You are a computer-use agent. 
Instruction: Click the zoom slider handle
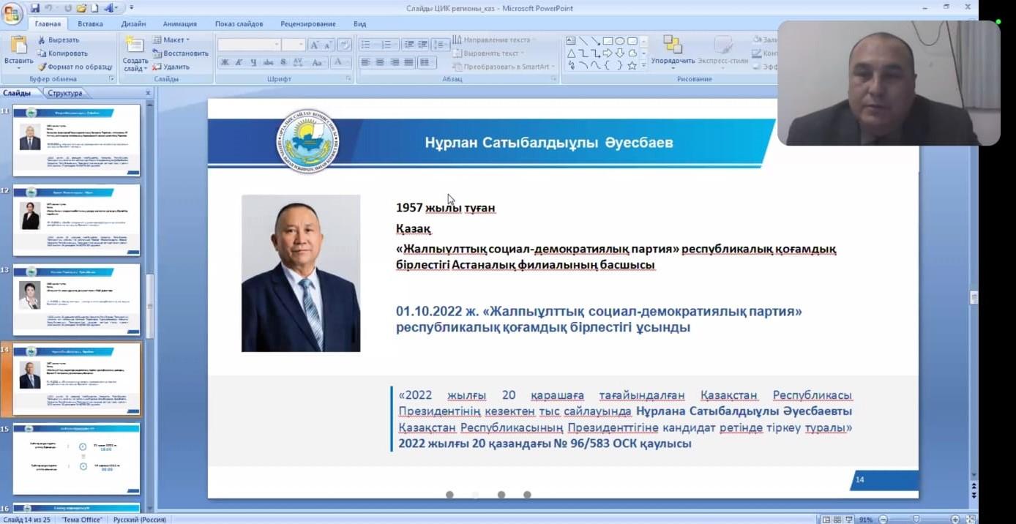[x=916, y=520]
